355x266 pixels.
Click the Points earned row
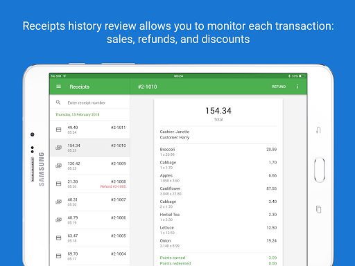[218, 258]
